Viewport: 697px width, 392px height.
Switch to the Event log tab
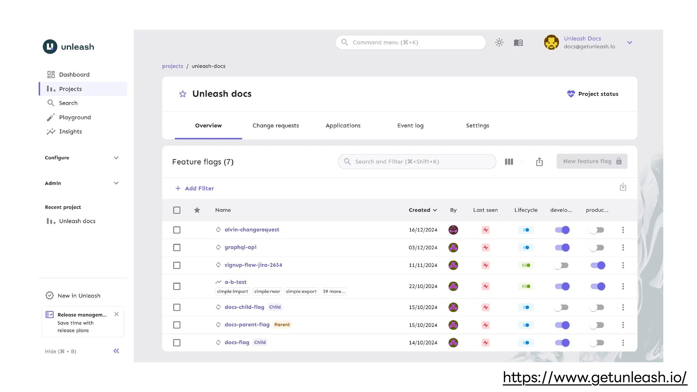click(410, 126)
